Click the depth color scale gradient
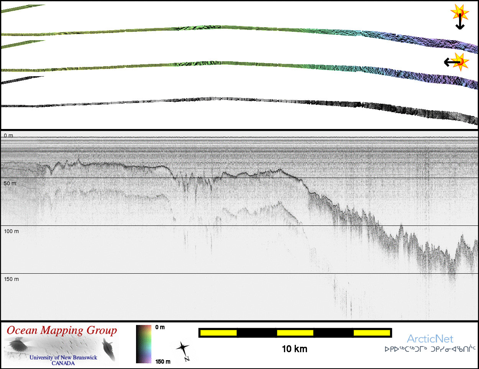 144,344
